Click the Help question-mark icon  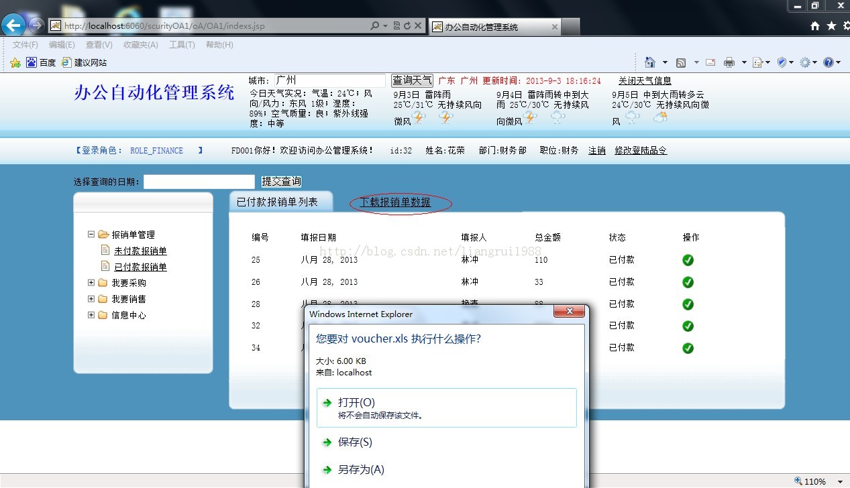point(828,61)
